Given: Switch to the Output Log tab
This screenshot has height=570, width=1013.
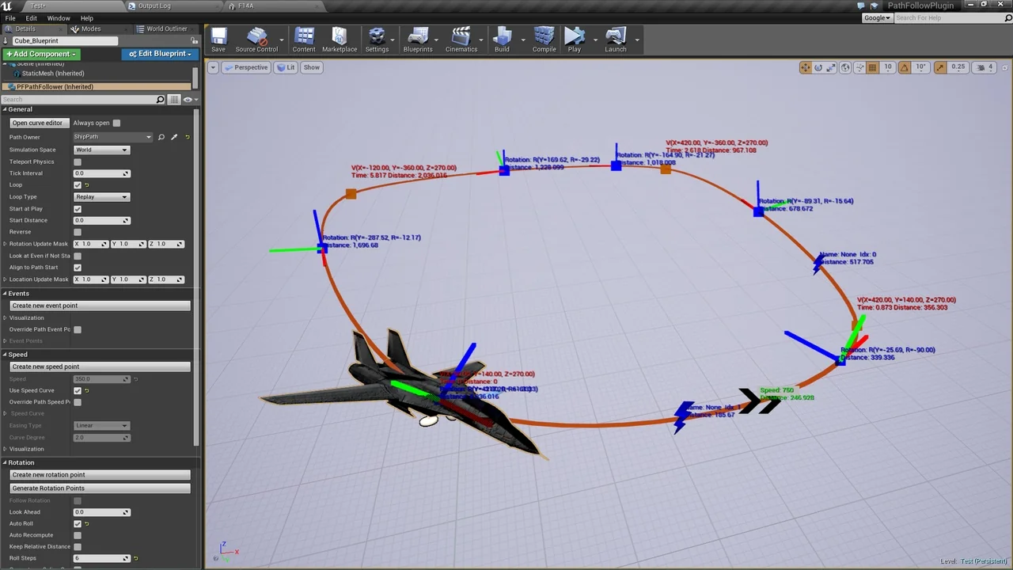Looking at the screenshot, I should click(154, 6).
